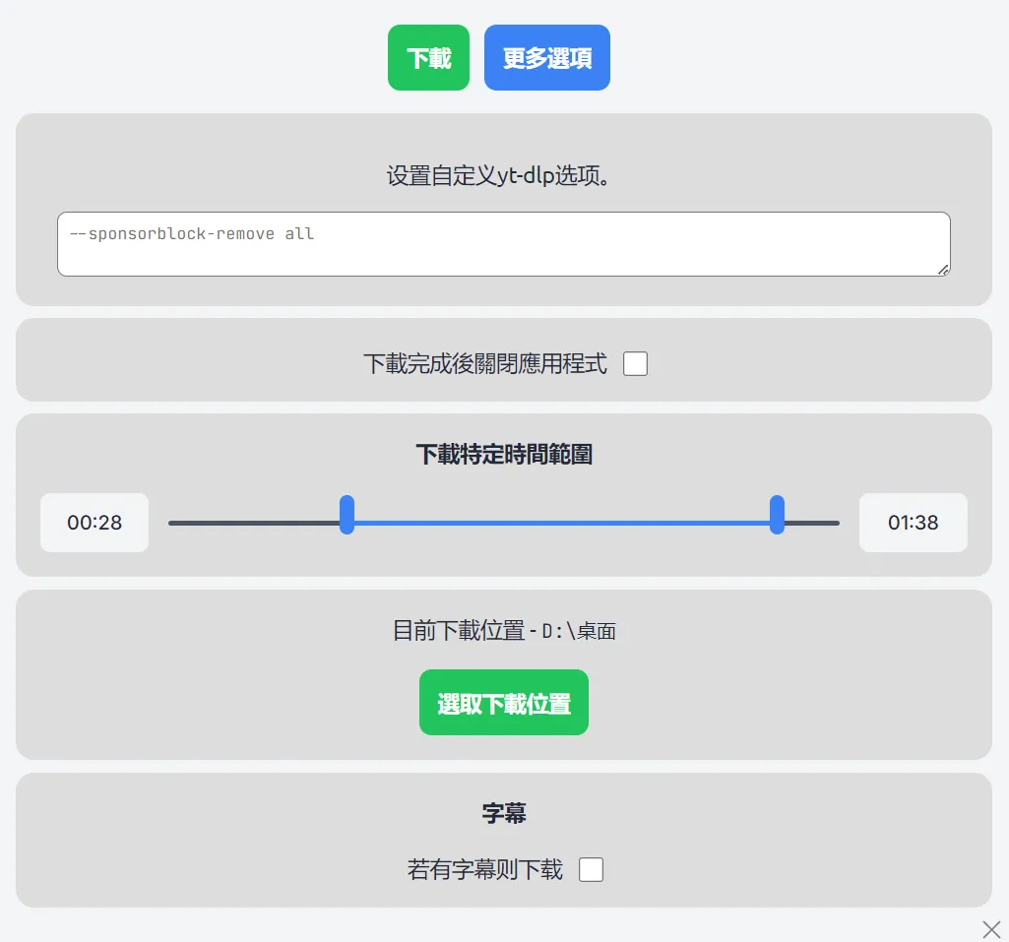Click the 若有字幕则下载 label text
This screenshot has width=1009, height=942.
tap(484, 870)
